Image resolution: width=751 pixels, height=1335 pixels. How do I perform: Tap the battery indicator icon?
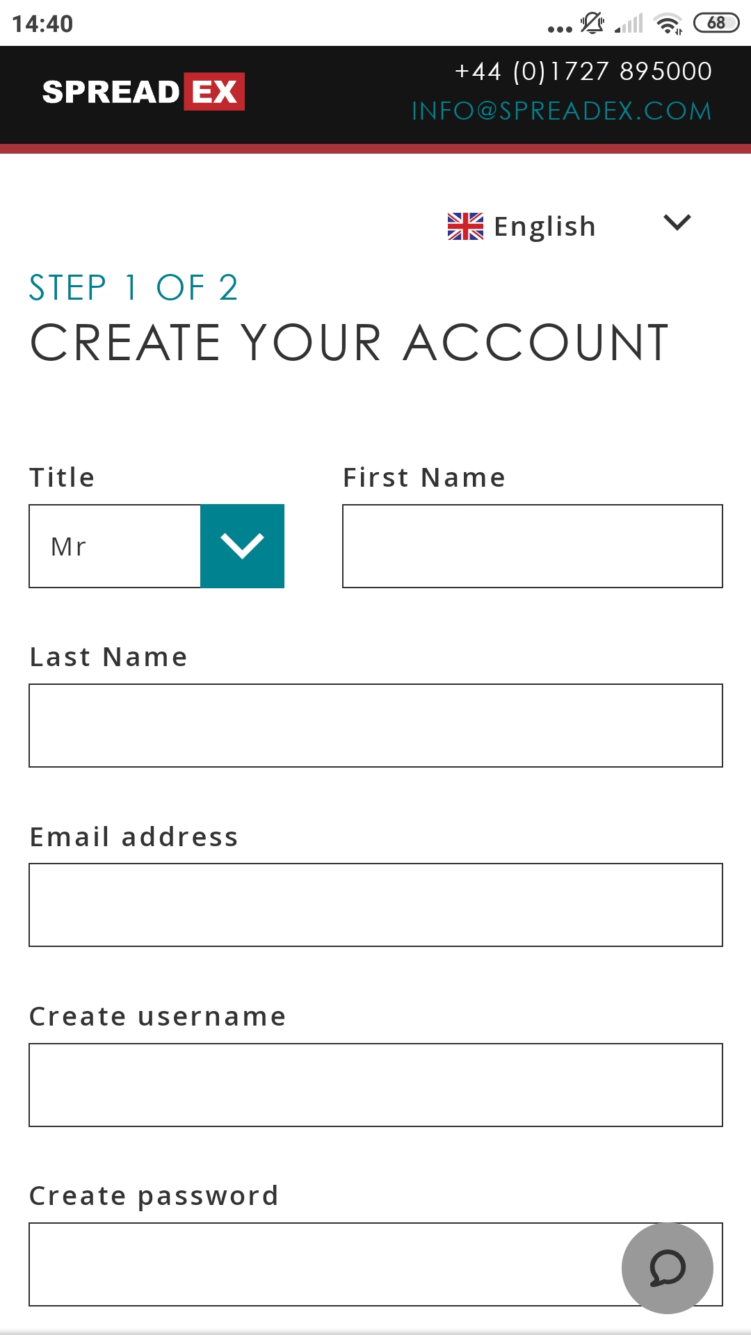pos(716,23)
